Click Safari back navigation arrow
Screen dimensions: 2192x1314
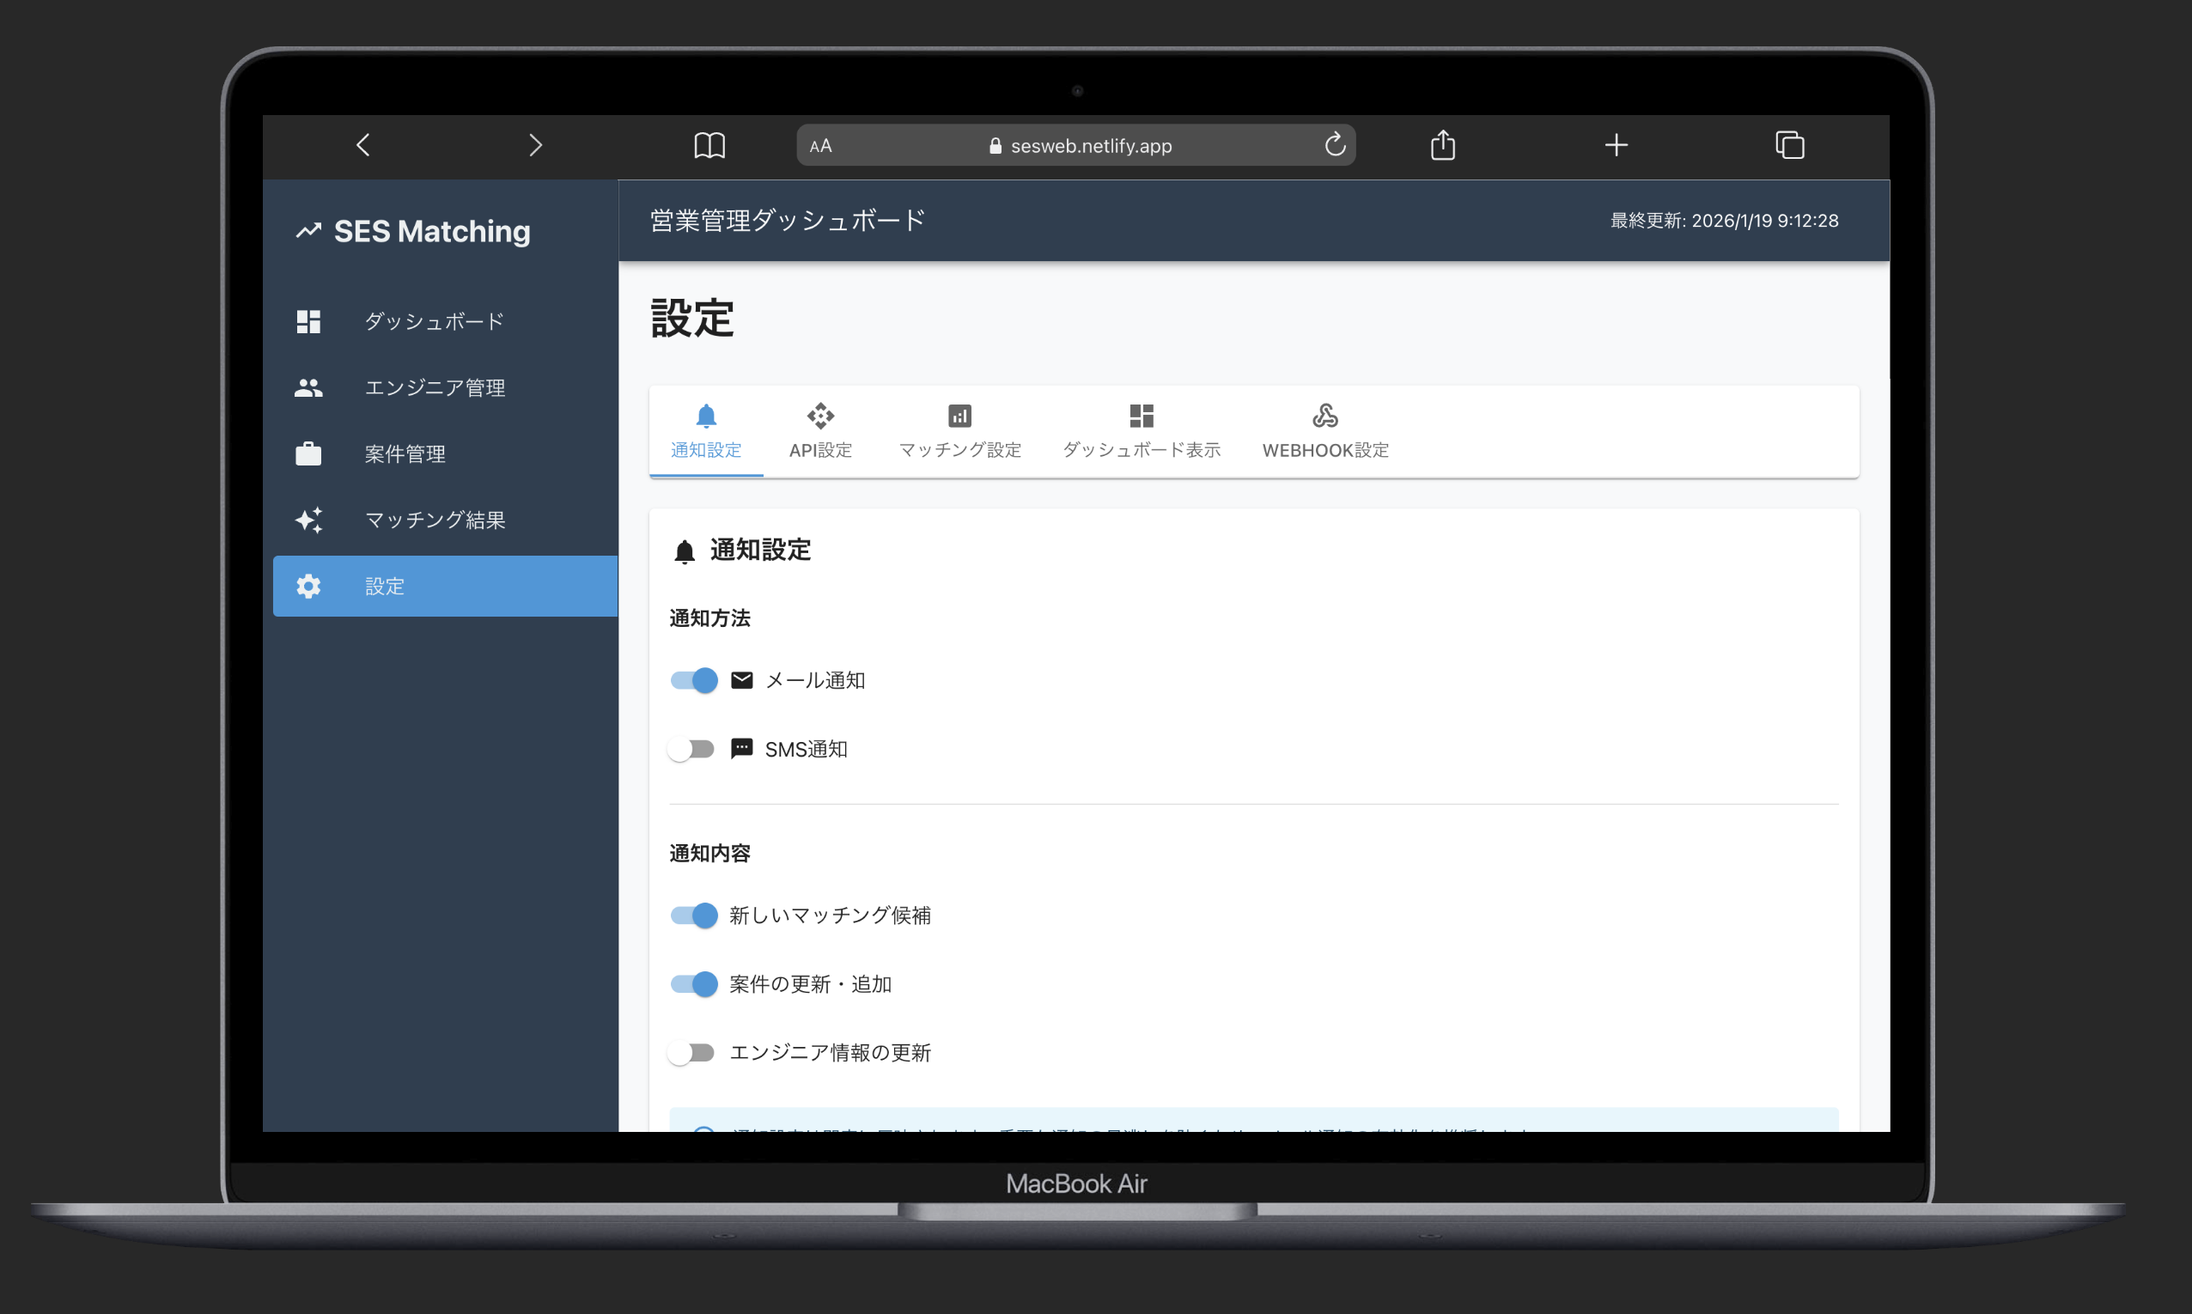[363, 145]
